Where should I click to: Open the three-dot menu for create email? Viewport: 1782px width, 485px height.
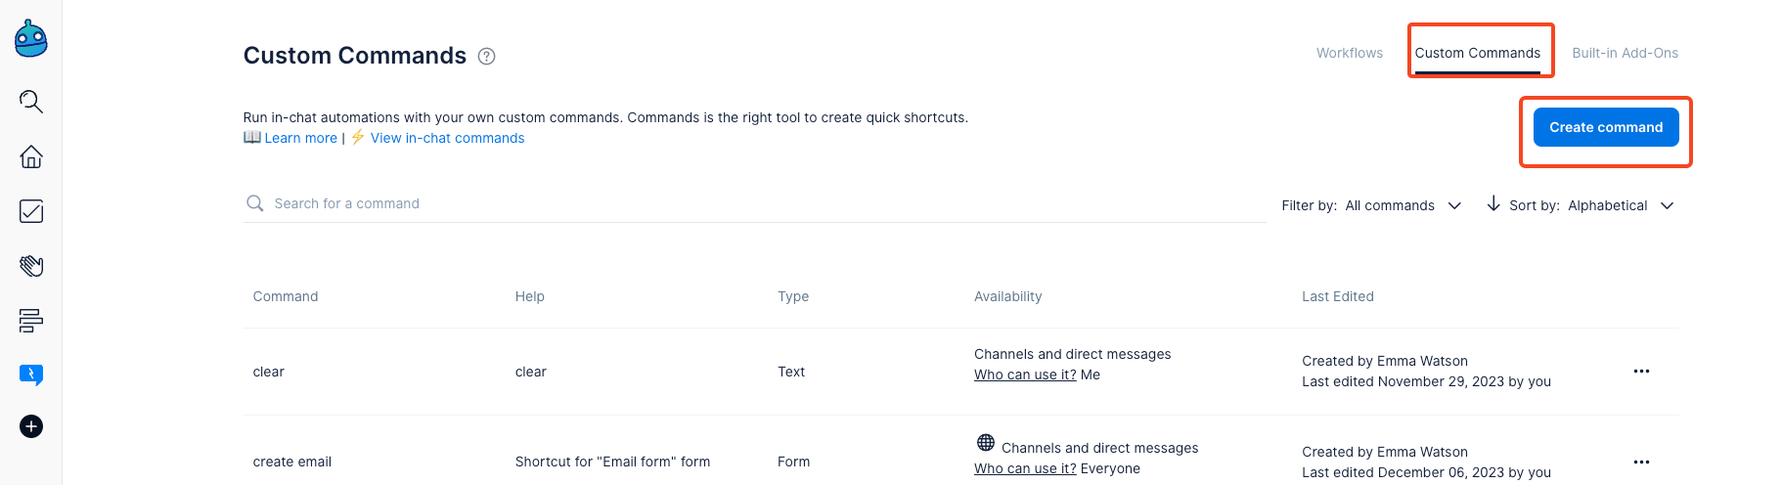1641,462
